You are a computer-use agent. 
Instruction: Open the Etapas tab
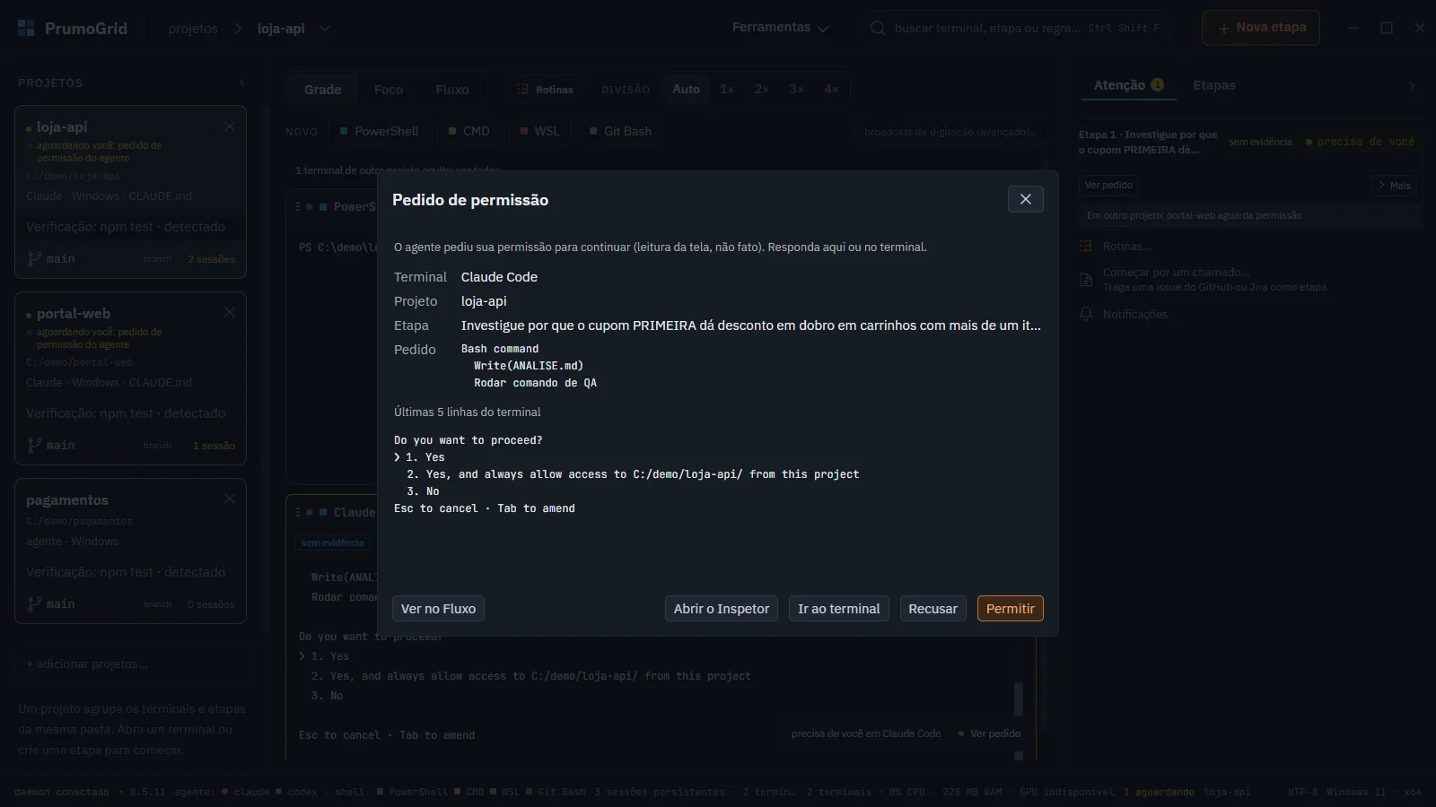click(x=1213, y=85)
